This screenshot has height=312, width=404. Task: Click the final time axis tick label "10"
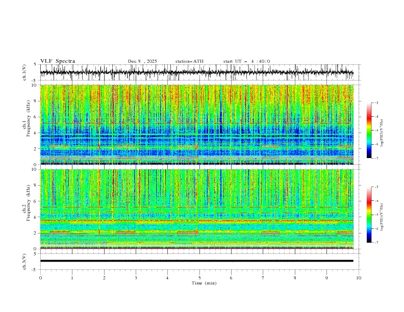click(x=359, y=278)
